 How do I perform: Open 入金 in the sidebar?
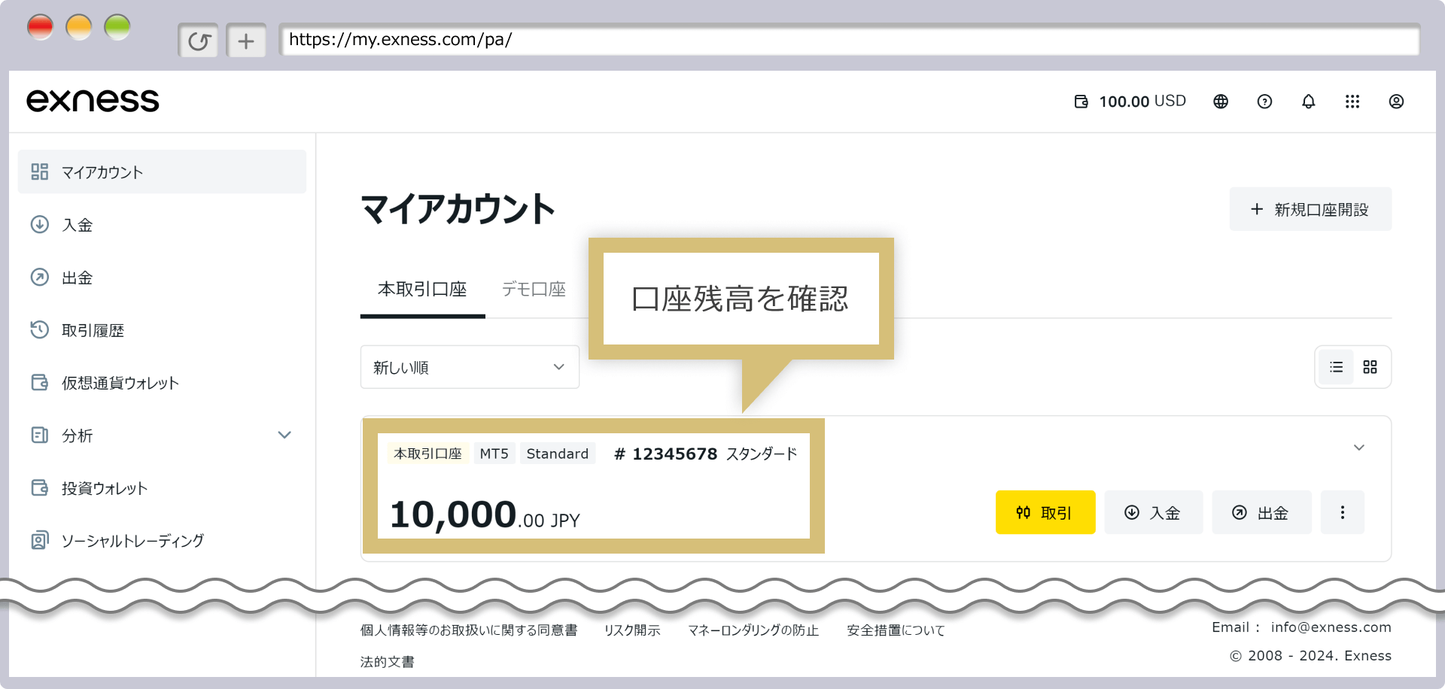pos(162,225)
